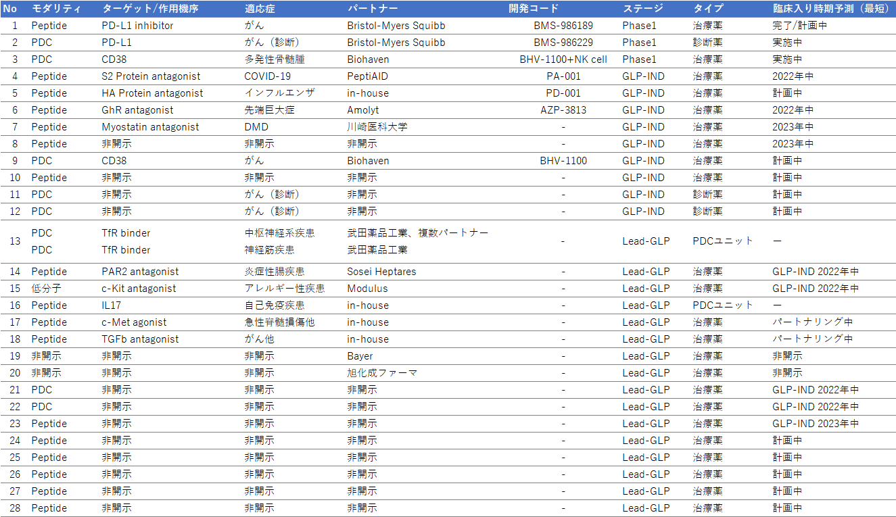Click the ターゲット/作用機序 column header

click(x=151, y=9)
